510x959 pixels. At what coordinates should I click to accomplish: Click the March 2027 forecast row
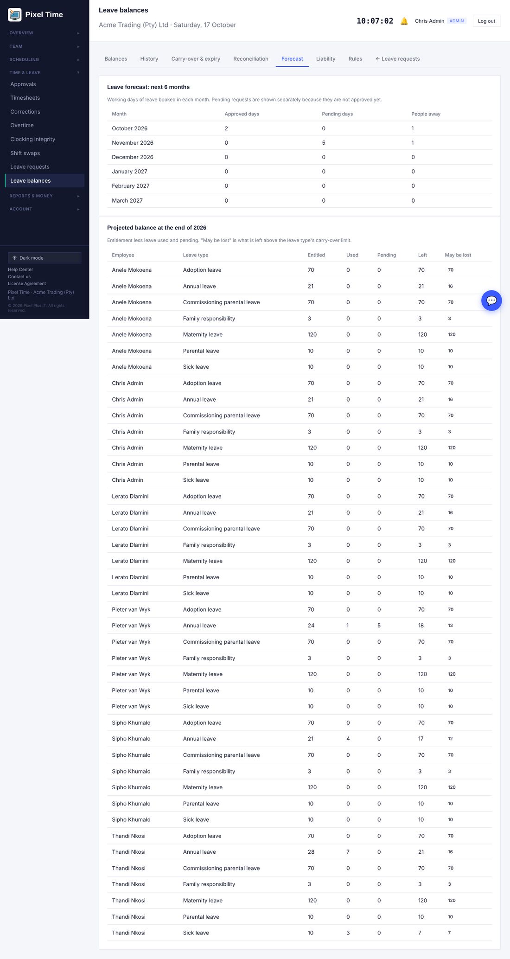click(x=300, y=200)
